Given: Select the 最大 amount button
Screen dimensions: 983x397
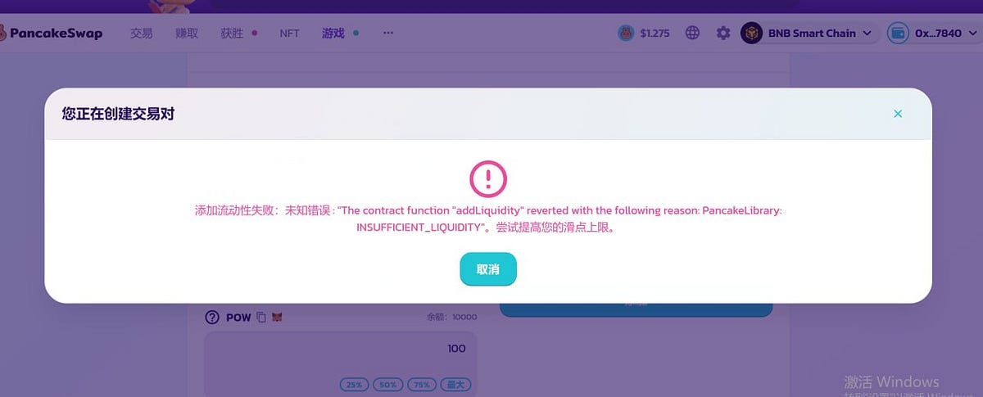Looking at the screenshot, I should [455, 384].
